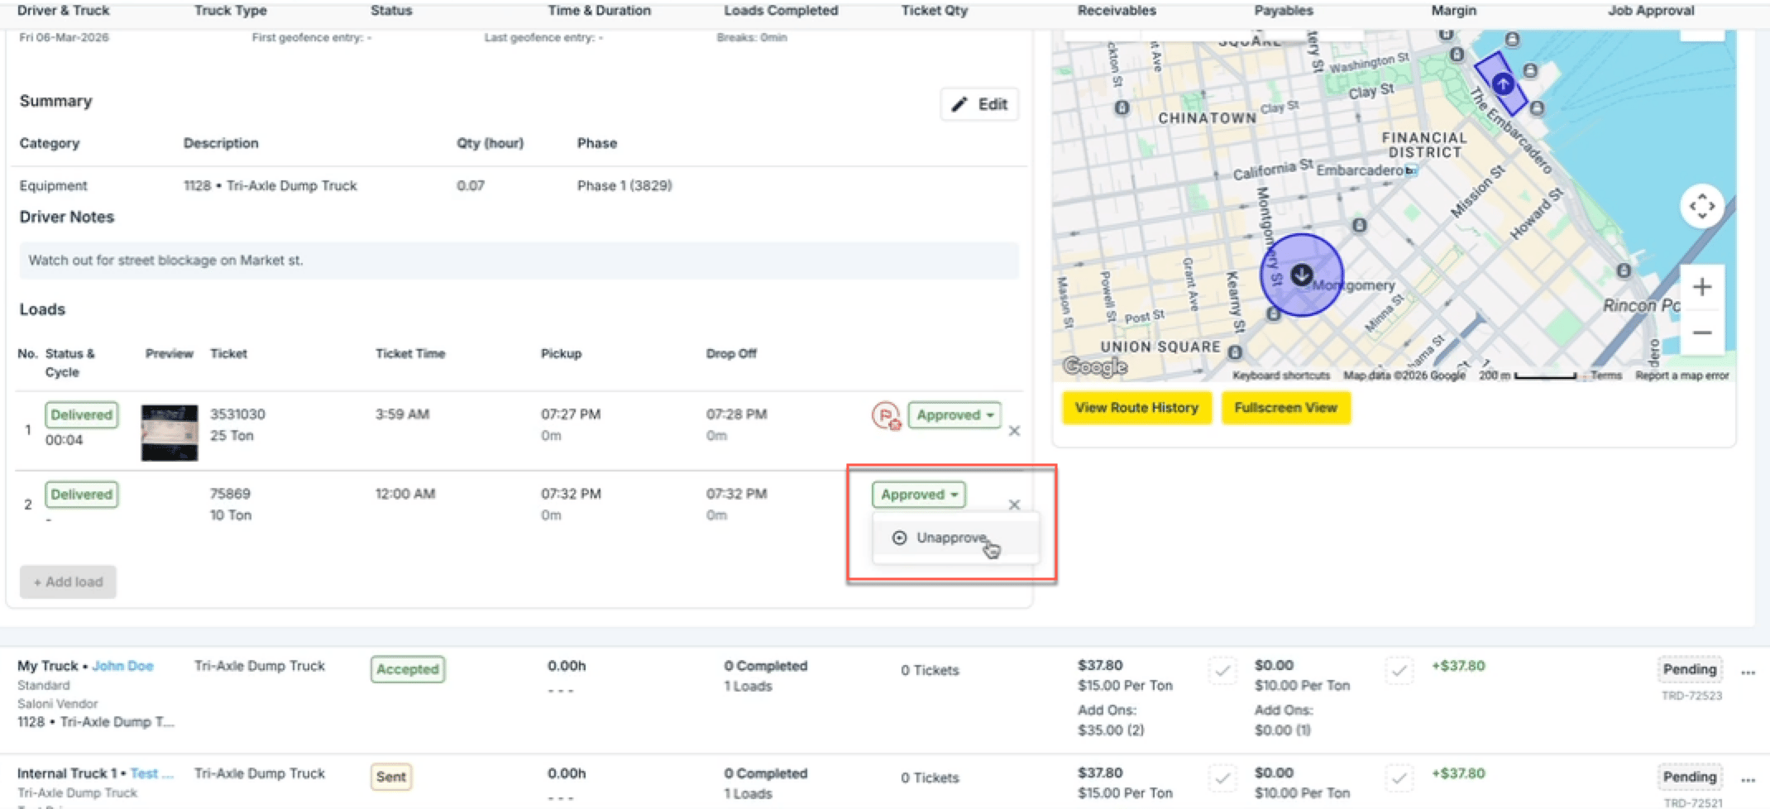Click the Accepted status badge

tap(408, 669)
